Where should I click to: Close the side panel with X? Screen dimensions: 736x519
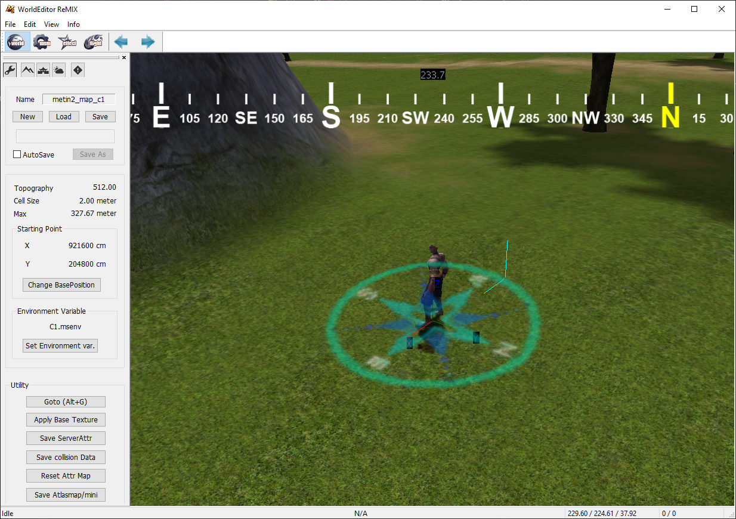124,58
